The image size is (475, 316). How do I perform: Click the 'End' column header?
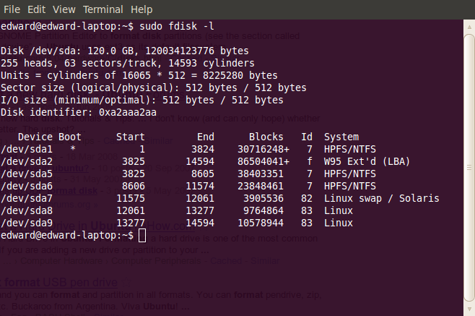206,137
